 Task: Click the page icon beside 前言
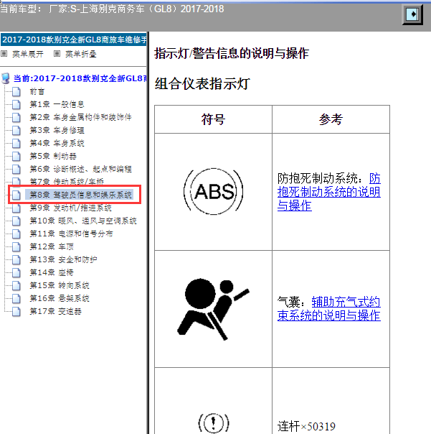tap(16, 91)
